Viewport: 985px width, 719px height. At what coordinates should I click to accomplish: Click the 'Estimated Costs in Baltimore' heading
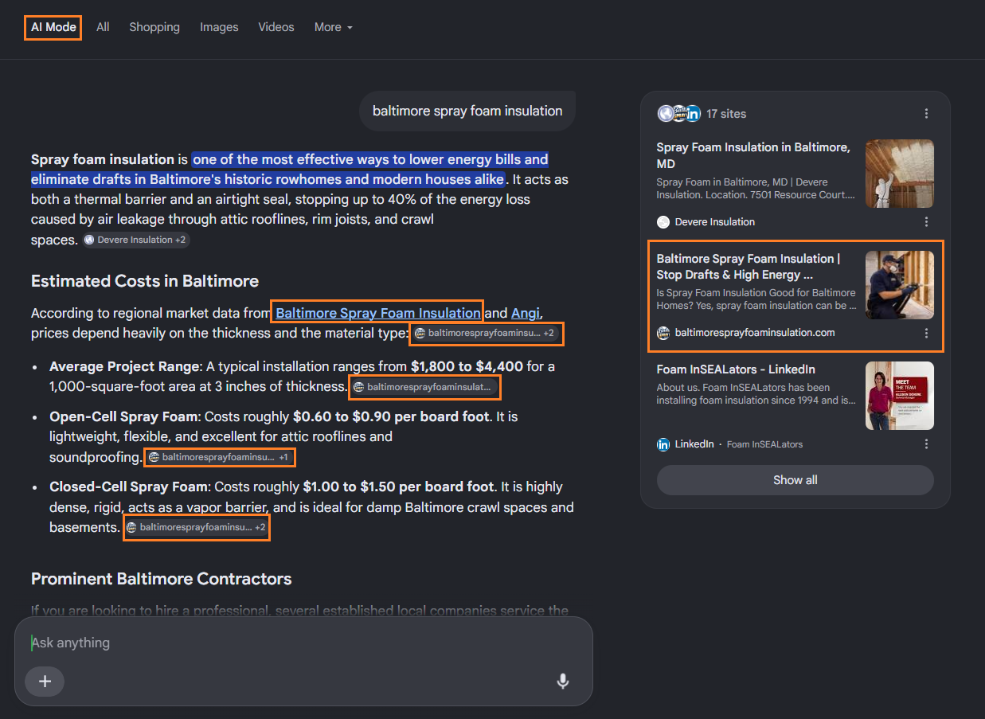tap(145, 281)
